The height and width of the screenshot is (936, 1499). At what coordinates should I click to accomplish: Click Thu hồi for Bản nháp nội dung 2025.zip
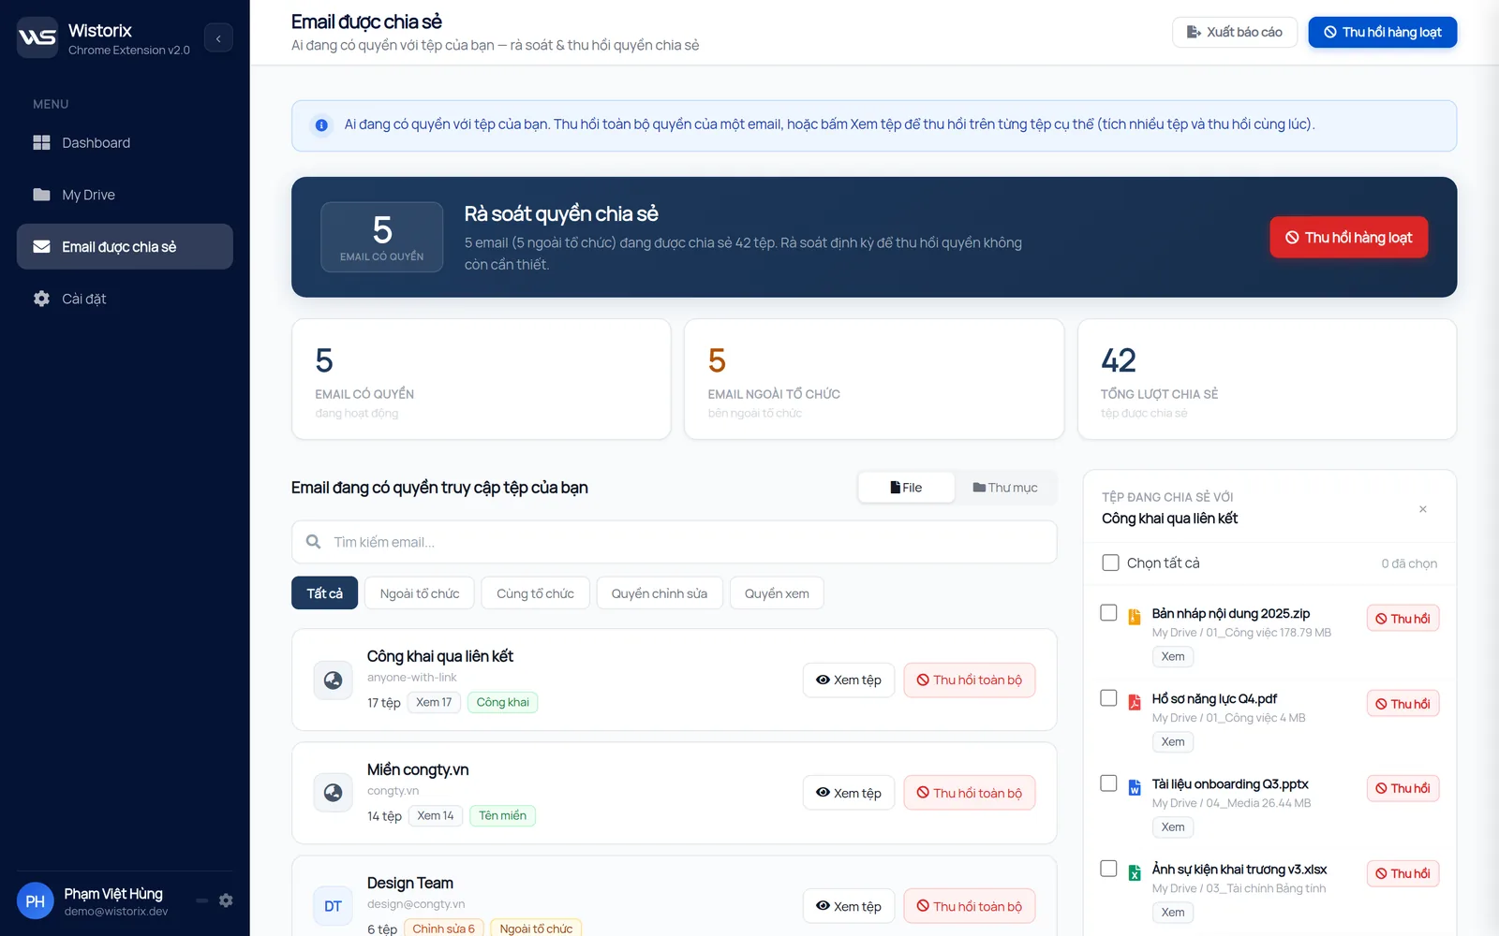1403,619
